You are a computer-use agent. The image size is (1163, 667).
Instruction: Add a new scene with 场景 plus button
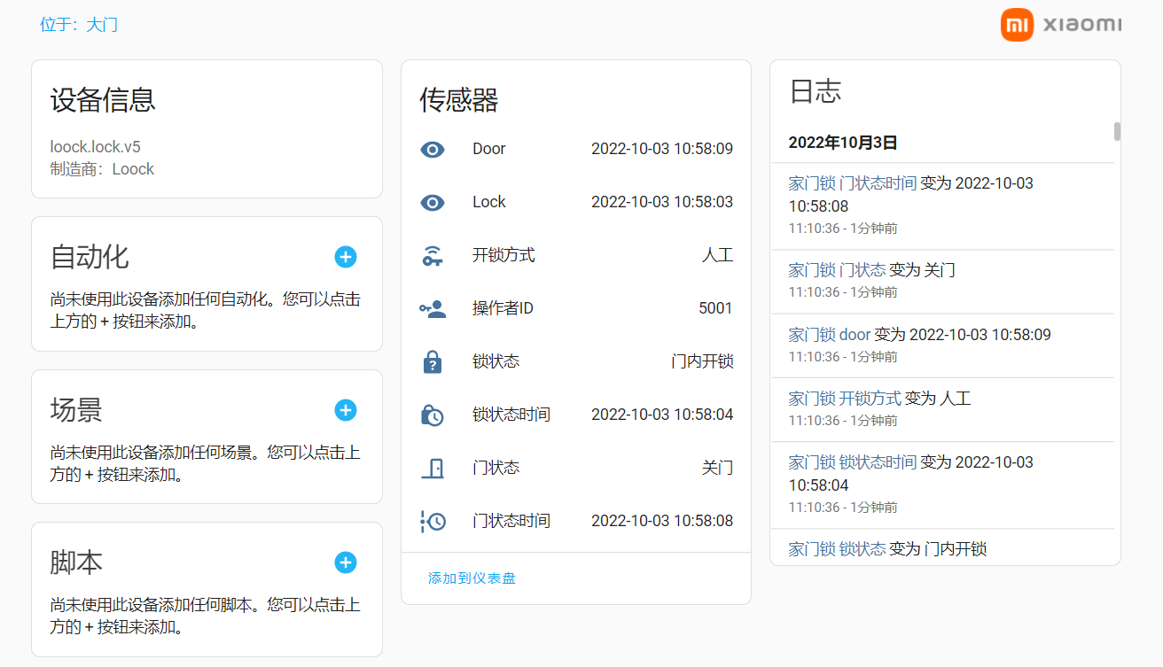tap(346, 410)
